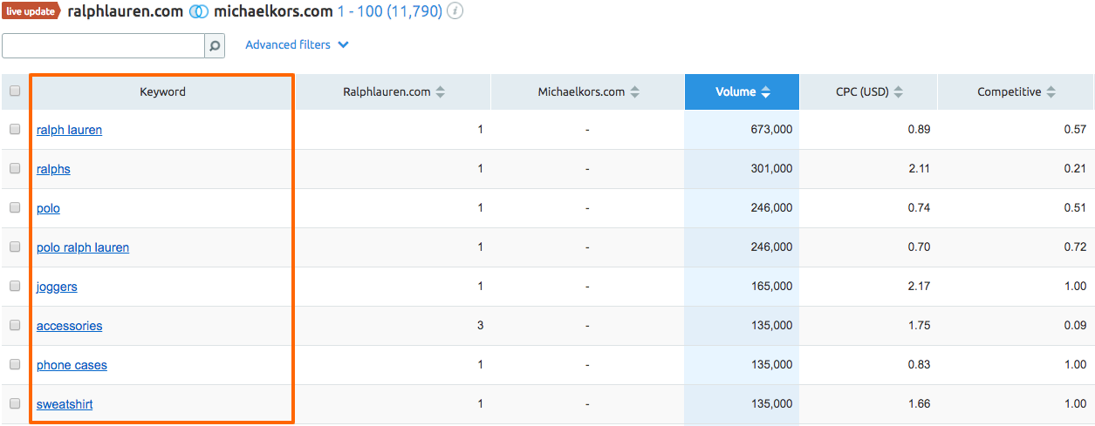Viewport: 1095px width, 426px height.
Task: Check the box for polo row
Action: pos(15,207)
